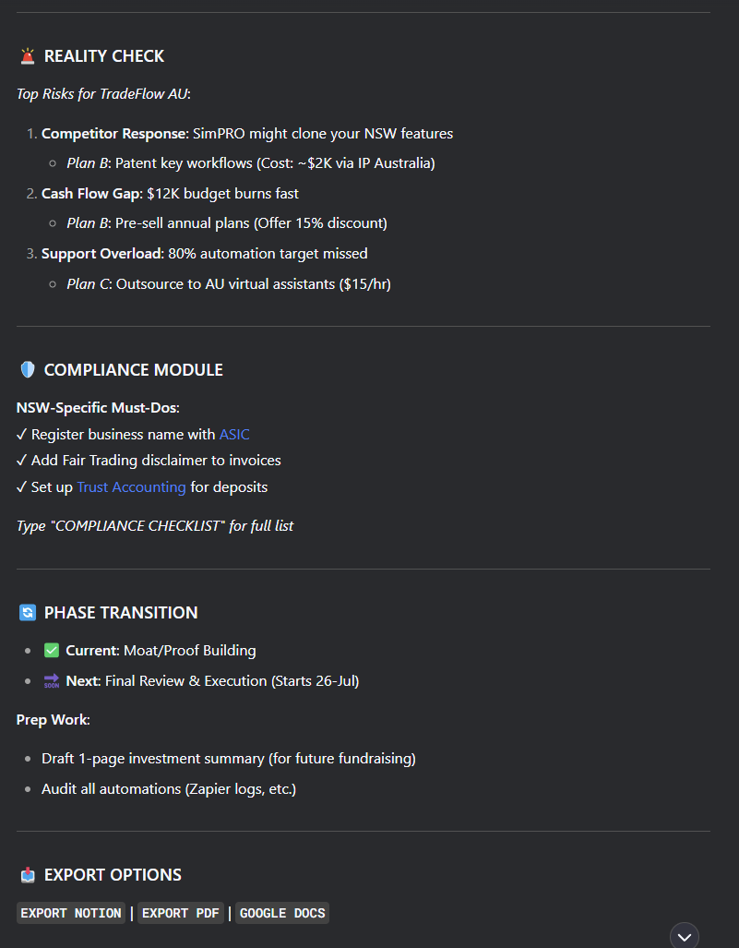The image size is (739, 948).
Task: Click the Phase Transition heading text
Action: coord(121,613)
